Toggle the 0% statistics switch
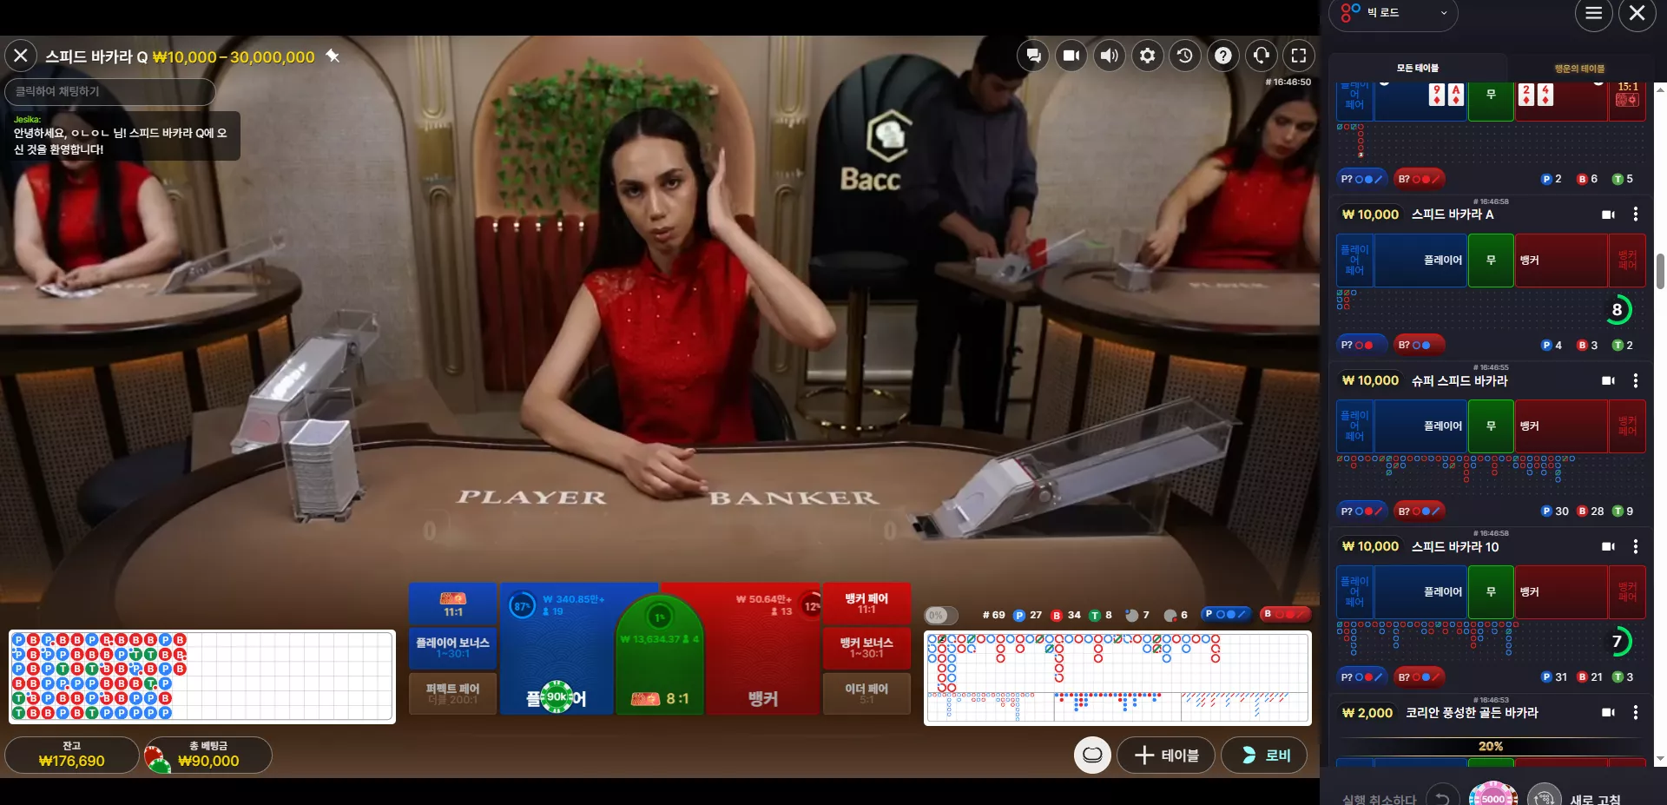1667x805 pixels. 941,616
